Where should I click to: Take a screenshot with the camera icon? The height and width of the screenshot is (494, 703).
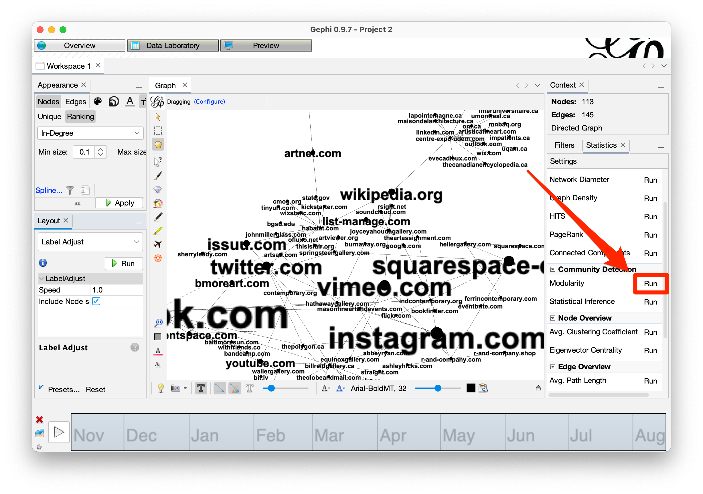click(175, 388)
